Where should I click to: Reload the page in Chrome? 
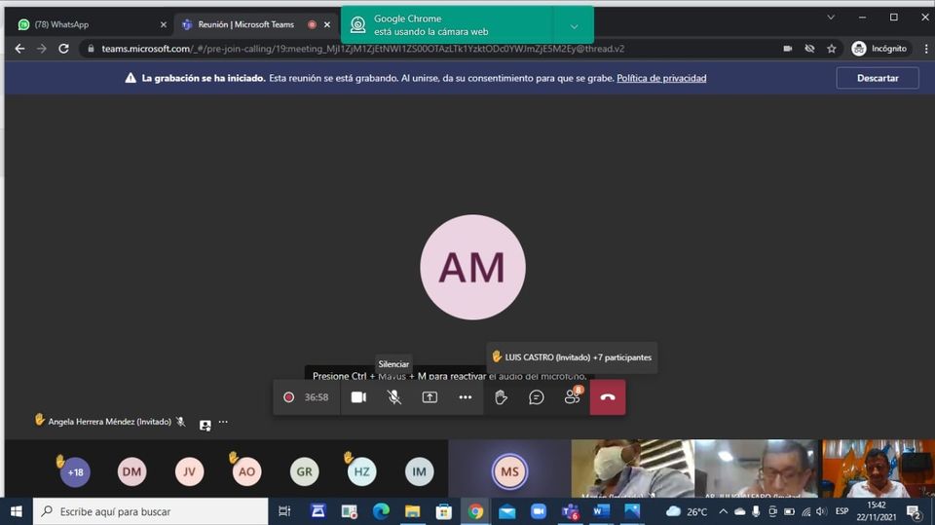point(64,49)
